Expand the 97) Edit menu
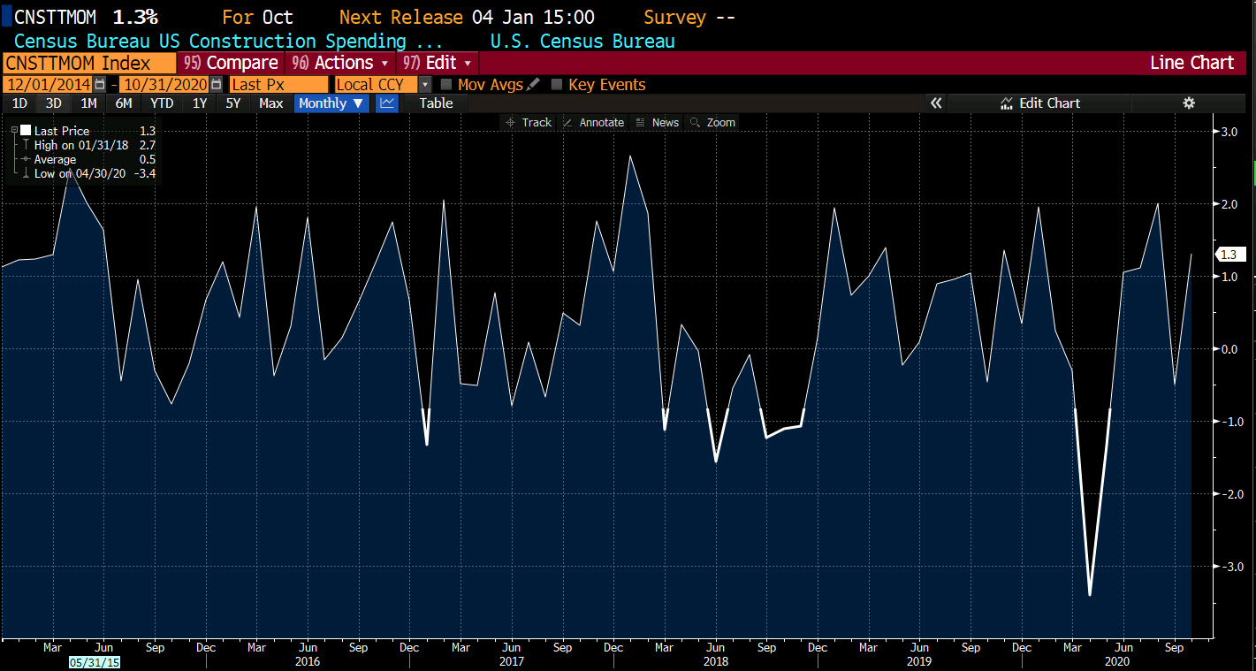Screen dimensions: 1256x671 [x=438, y=63]
